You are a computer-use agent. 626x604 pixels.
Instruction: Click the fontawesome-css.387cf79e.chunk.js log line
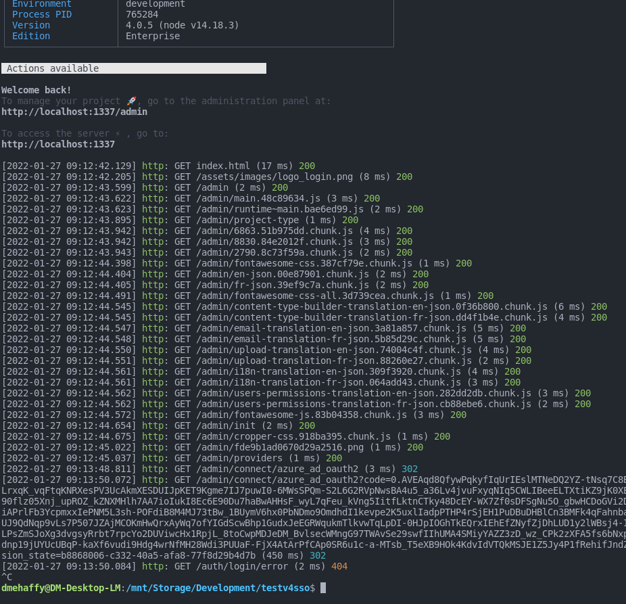tap(237, 263)
